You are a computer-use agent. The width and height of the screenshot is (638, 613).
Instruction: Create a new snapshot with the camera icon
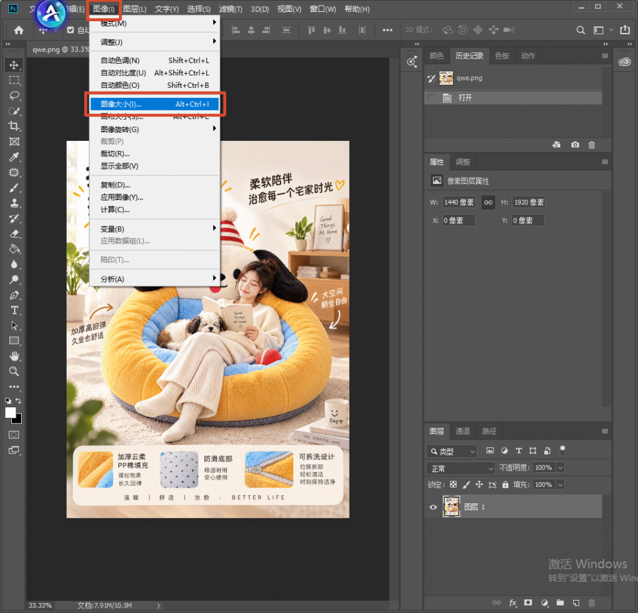point(575,145)
